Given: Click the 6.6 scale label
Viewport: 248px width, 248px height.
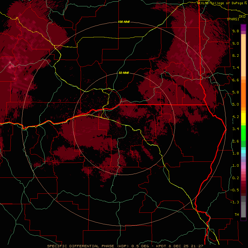Looking at the screenshot, I should pos(236,80).
